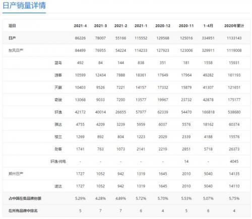Select the 4045 value in 轩逸·纯电 row

[234, 162]
